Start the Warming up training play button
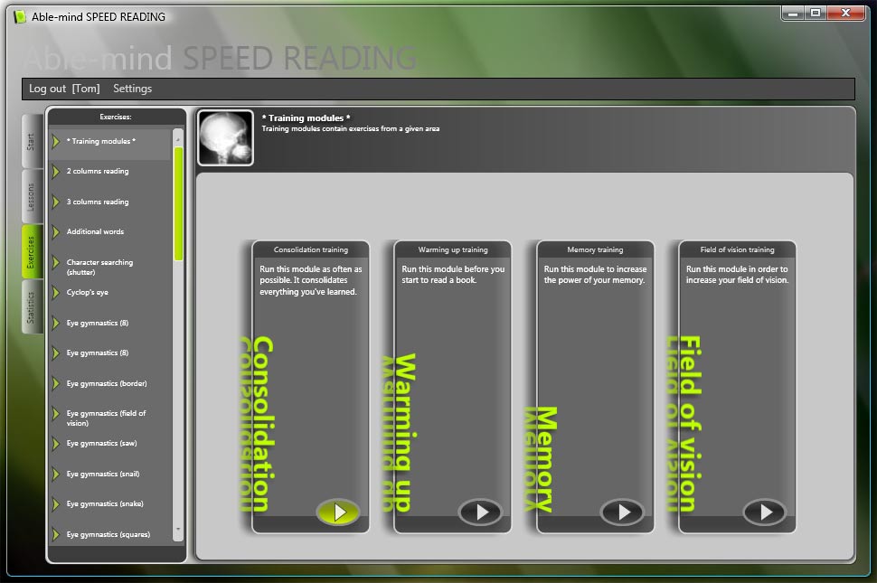Screen dimensions: 877x583 pos(480,512)
